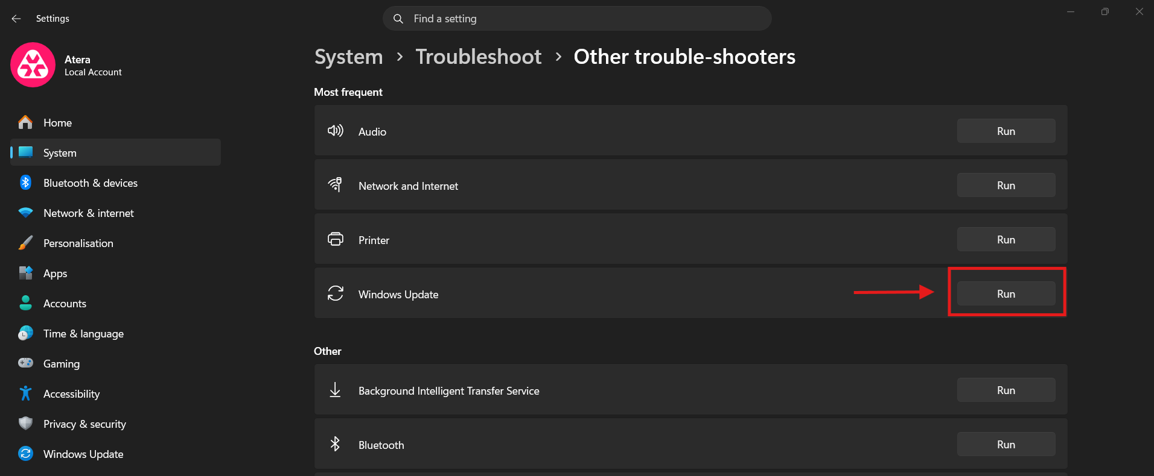Click the Accessibility figure icon
1154x476 pixels.
coord(25,393)
